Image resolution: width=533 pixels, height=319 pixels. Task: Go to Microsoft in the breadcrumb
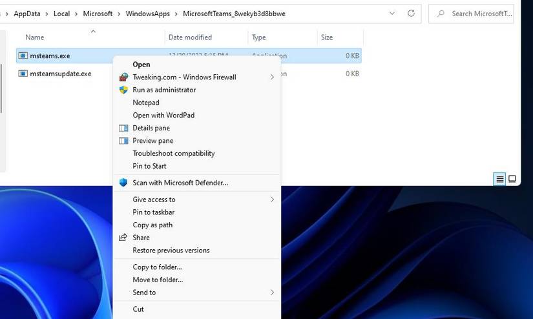98,14
